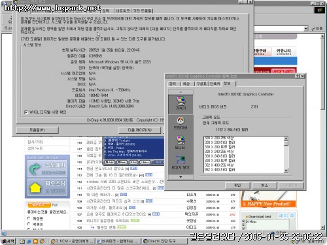Select the second poll radio option below 짜장면

(29, 224)
